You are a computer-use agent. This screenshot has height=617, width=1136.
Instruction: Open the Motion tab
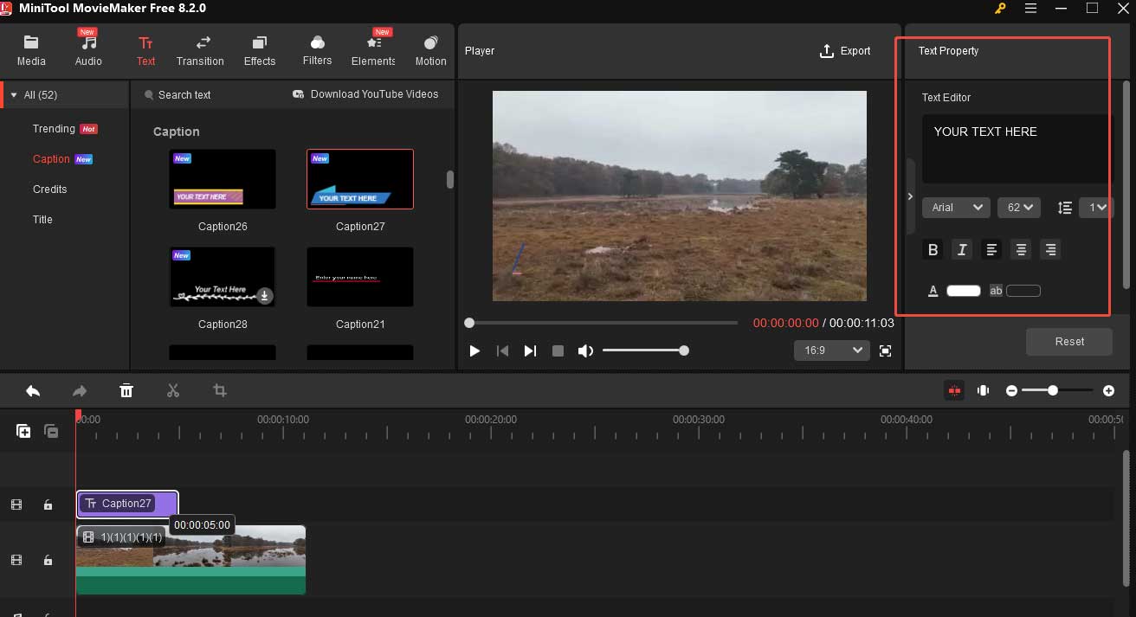[x=430, y=51]
